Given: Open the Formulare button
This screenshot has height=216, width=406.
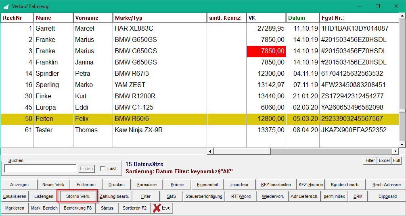Looking at the screenshot, I should click(146, 185).
